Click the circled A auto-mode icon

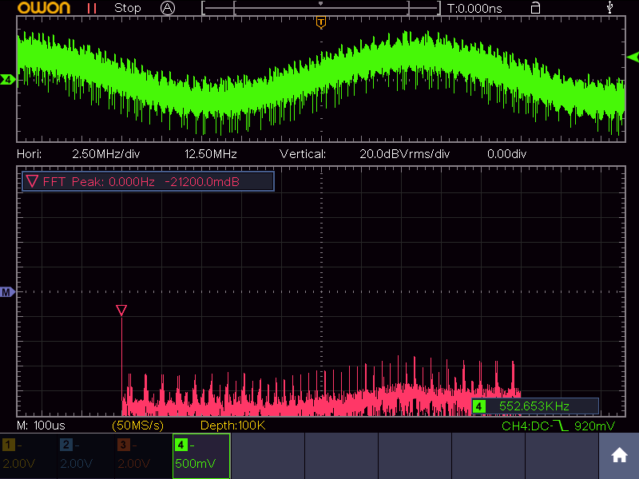[168, 8]
